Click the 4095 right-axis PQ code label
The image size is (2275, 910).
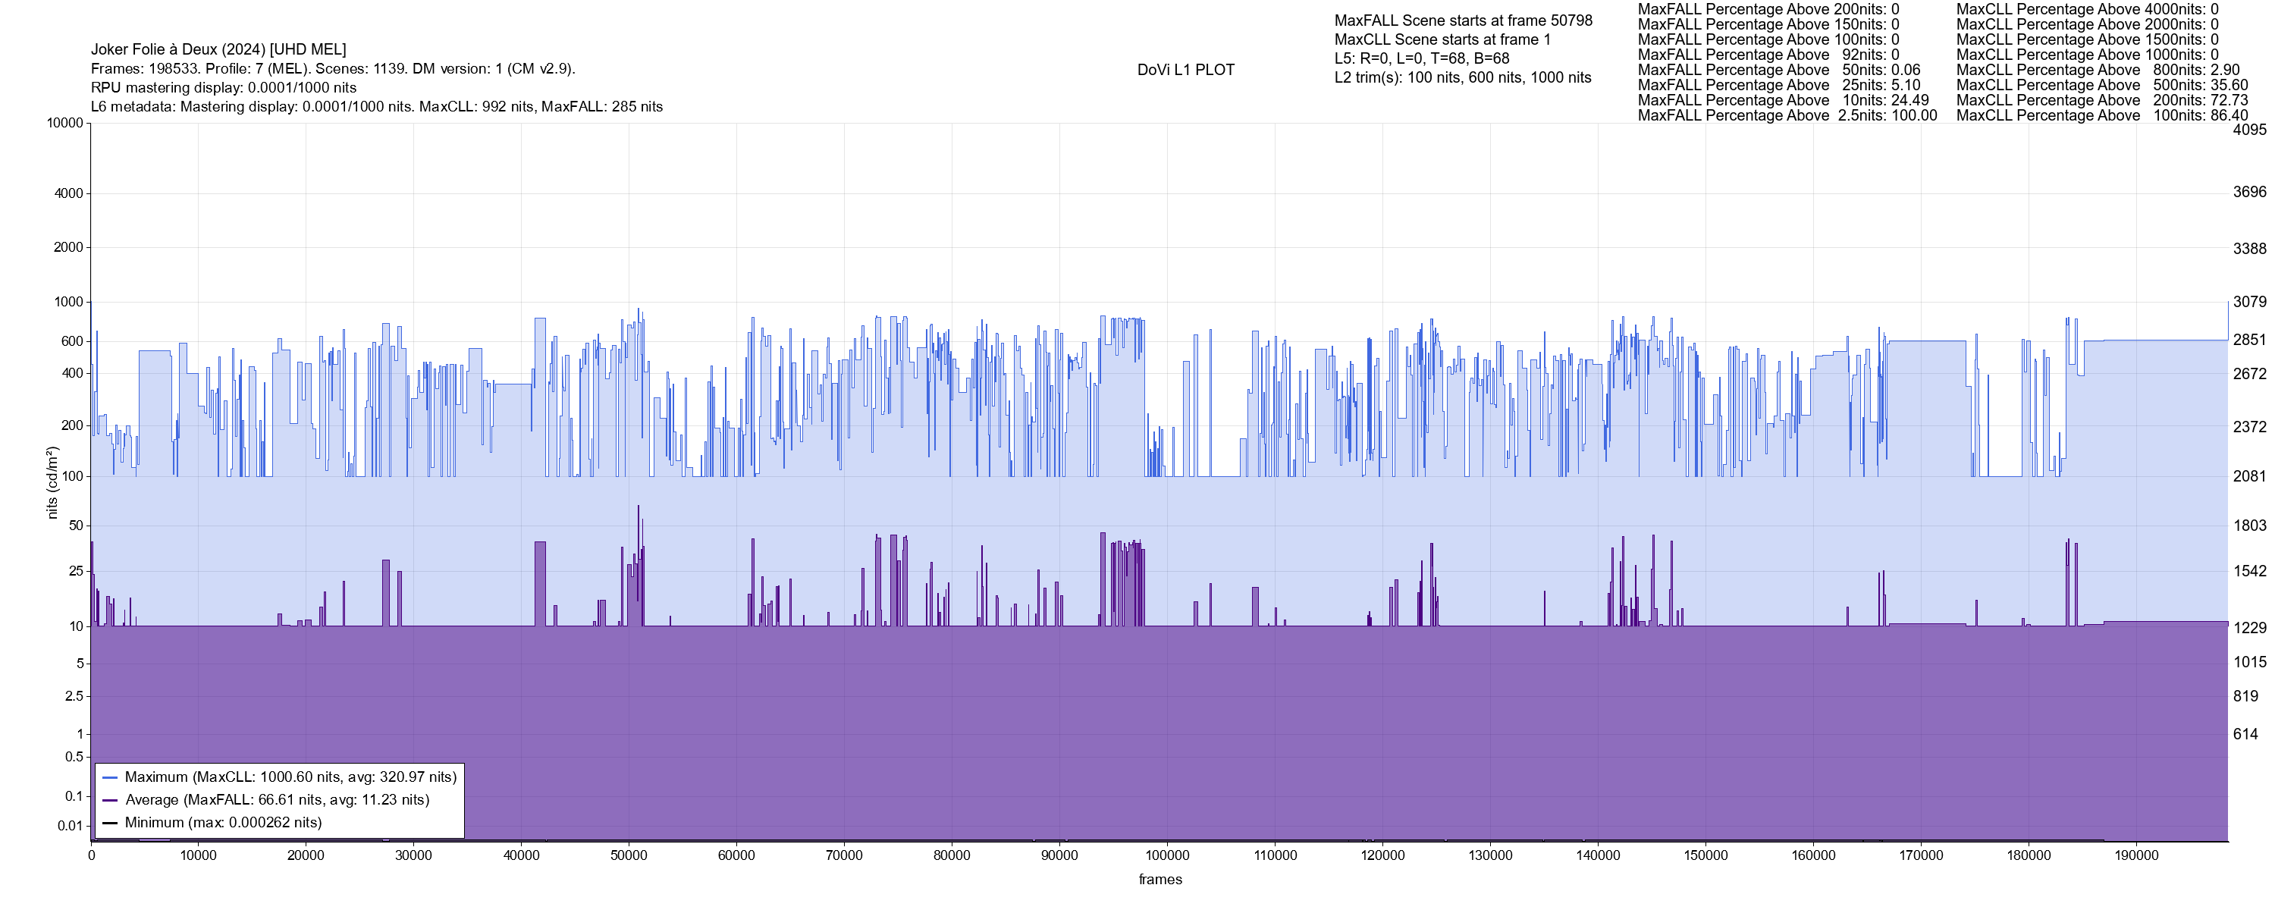tap(2249, 130)
